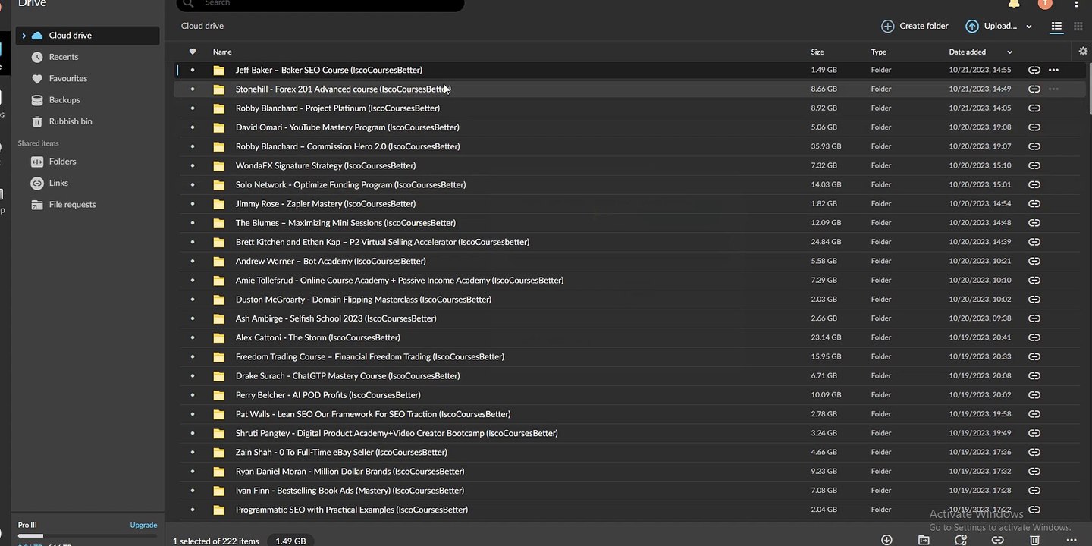Click link icon on Project Platinum row

[1034, 108]
